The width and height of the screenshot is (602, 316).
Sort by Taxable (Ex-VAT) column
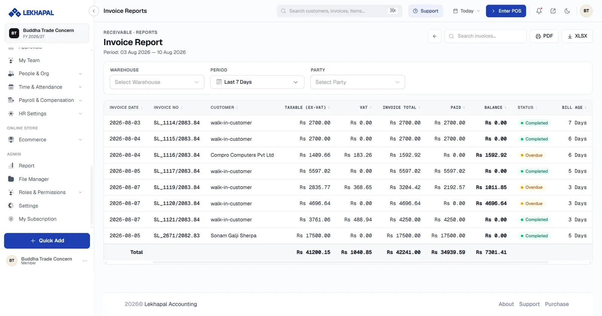[x=307, y=108]
